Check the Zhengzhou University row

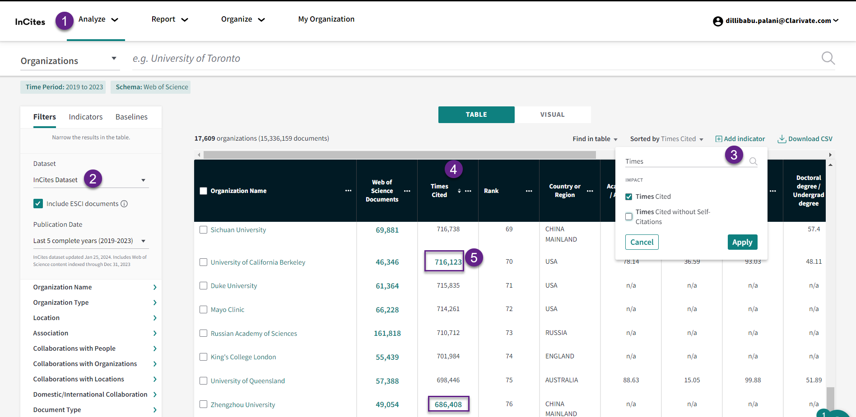(x=204, y=404)
